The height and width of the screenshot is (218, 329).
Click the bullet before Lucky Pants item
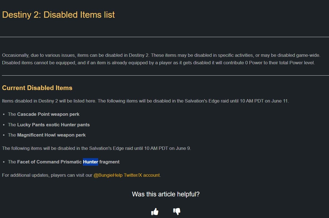tap(4, 125)
